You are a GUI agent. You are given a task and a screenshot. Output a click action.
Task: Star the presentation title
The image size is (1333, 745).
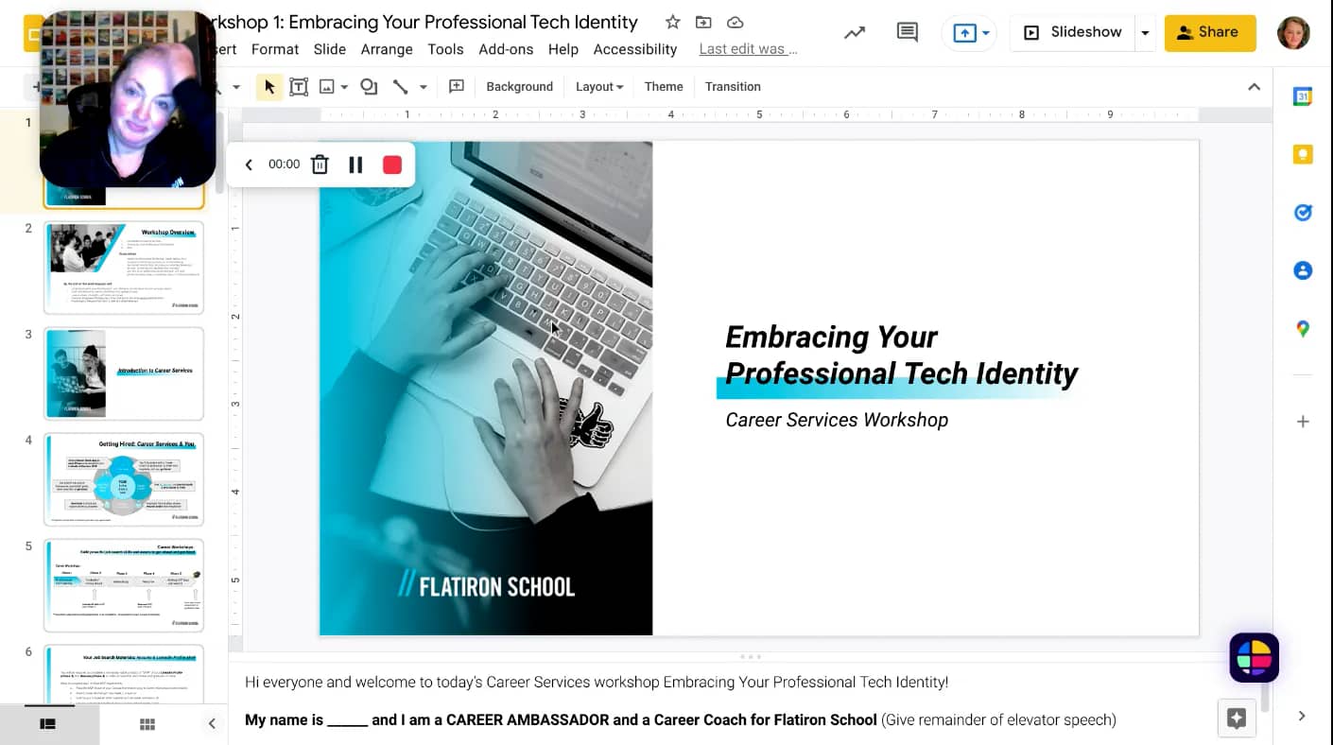672,22
